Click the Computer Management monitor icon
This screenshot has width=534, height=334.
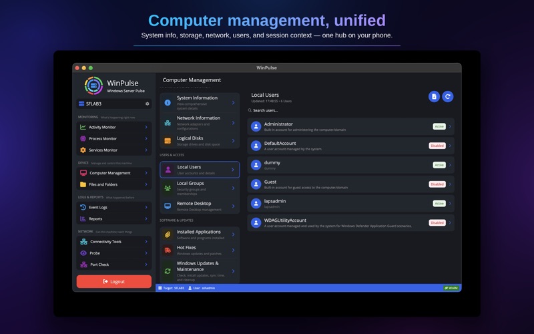click(83, 173)
